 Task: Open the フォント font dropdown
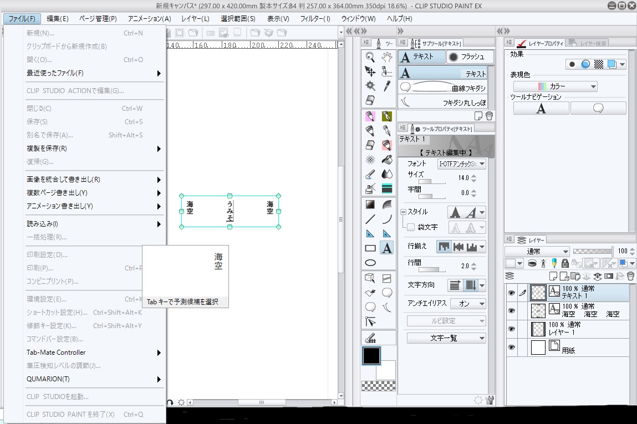[x=461, y=164]
